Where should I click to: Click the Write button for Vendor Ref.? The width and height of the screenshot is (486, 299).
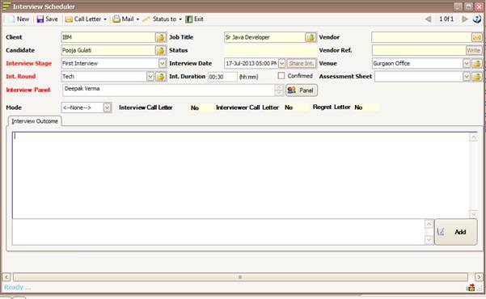point(474,50)
